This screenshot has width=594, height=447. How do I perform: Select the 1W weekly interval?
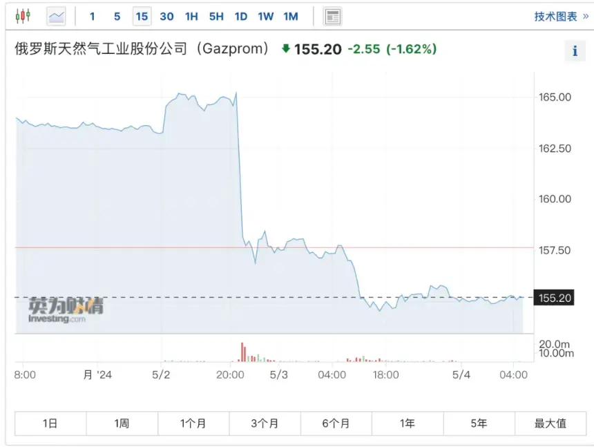pyautogui.click(x=265, y=16)
